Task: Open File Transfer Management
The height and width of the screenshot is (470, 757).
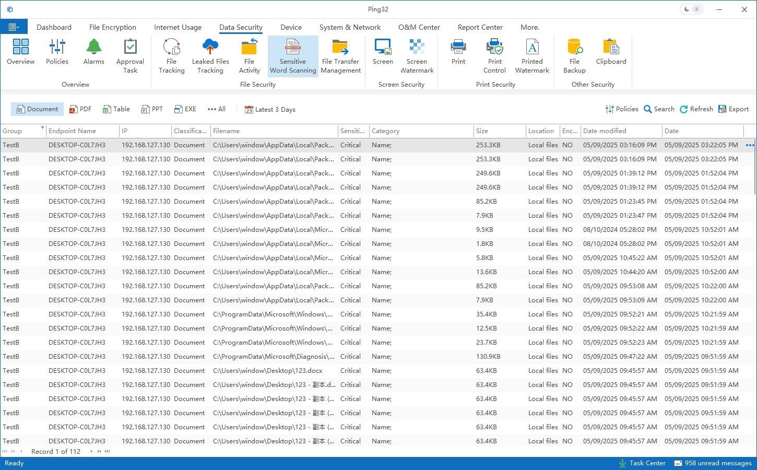Action: 340,56
